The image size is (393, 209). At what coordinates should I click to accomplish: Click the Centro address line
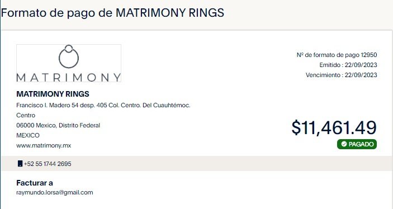pyautogui.click(x=26, y=115)
